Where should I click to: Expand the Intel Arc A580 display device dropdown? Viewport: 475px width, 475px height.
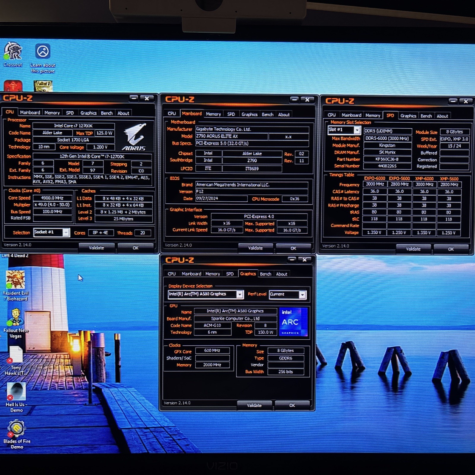(x=240, y=294)
